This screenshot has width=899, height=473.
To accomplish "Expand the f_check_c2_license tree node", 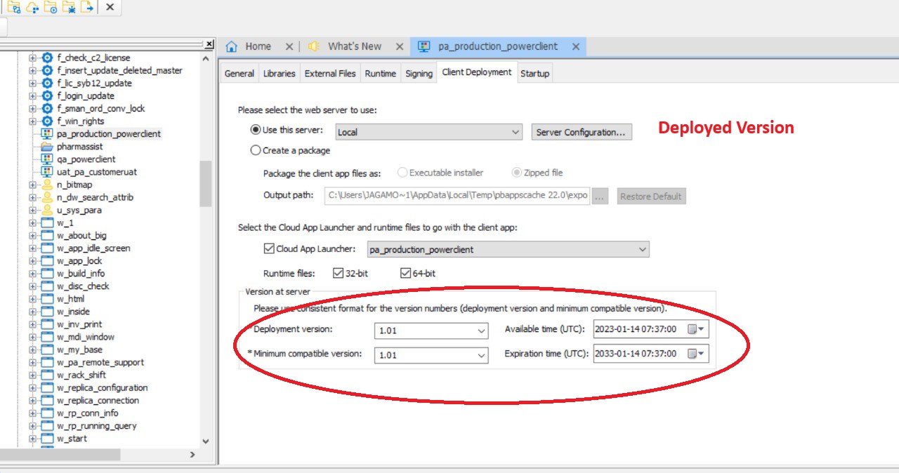I will pyautogui.click(x=32, y=58).
